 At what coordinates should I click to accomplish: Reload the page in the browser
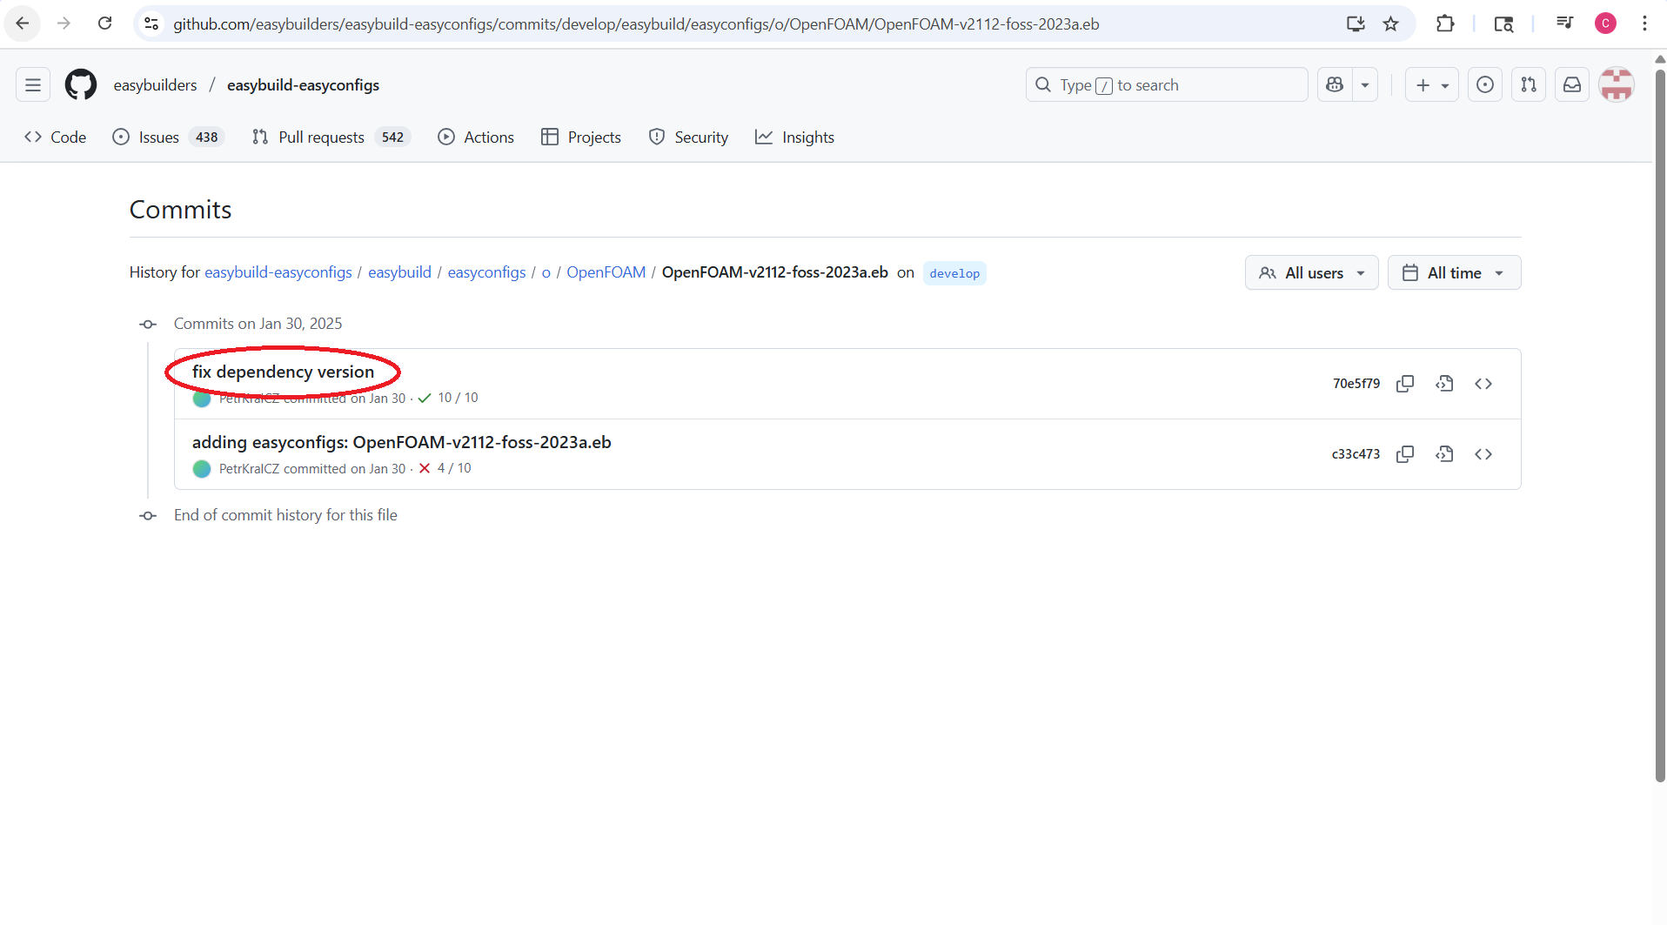pos(104,23)
